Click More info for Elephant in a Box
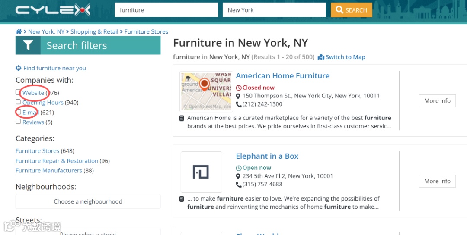Viewport: 467px width, 235px height. pos(437,181)
